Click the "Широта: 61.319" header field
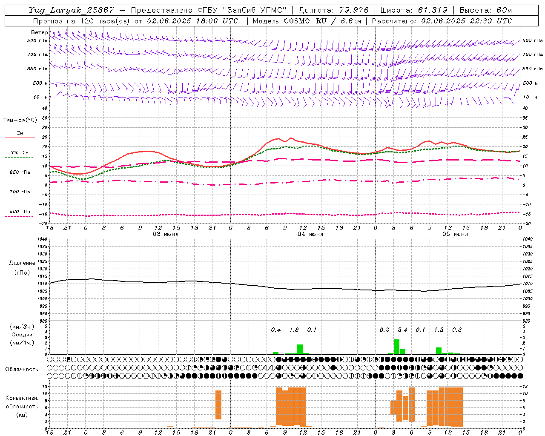 (x=413, y=10)
